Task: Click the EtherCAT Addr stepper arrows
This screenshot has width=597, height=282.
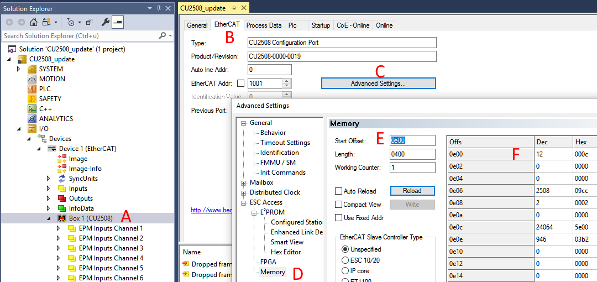Action: (x=287, y=83)
